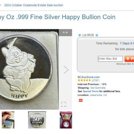This screenshot has width=134, height=134.
Task: Open the NCAuctions.com seller page
Action: [88, 77]
